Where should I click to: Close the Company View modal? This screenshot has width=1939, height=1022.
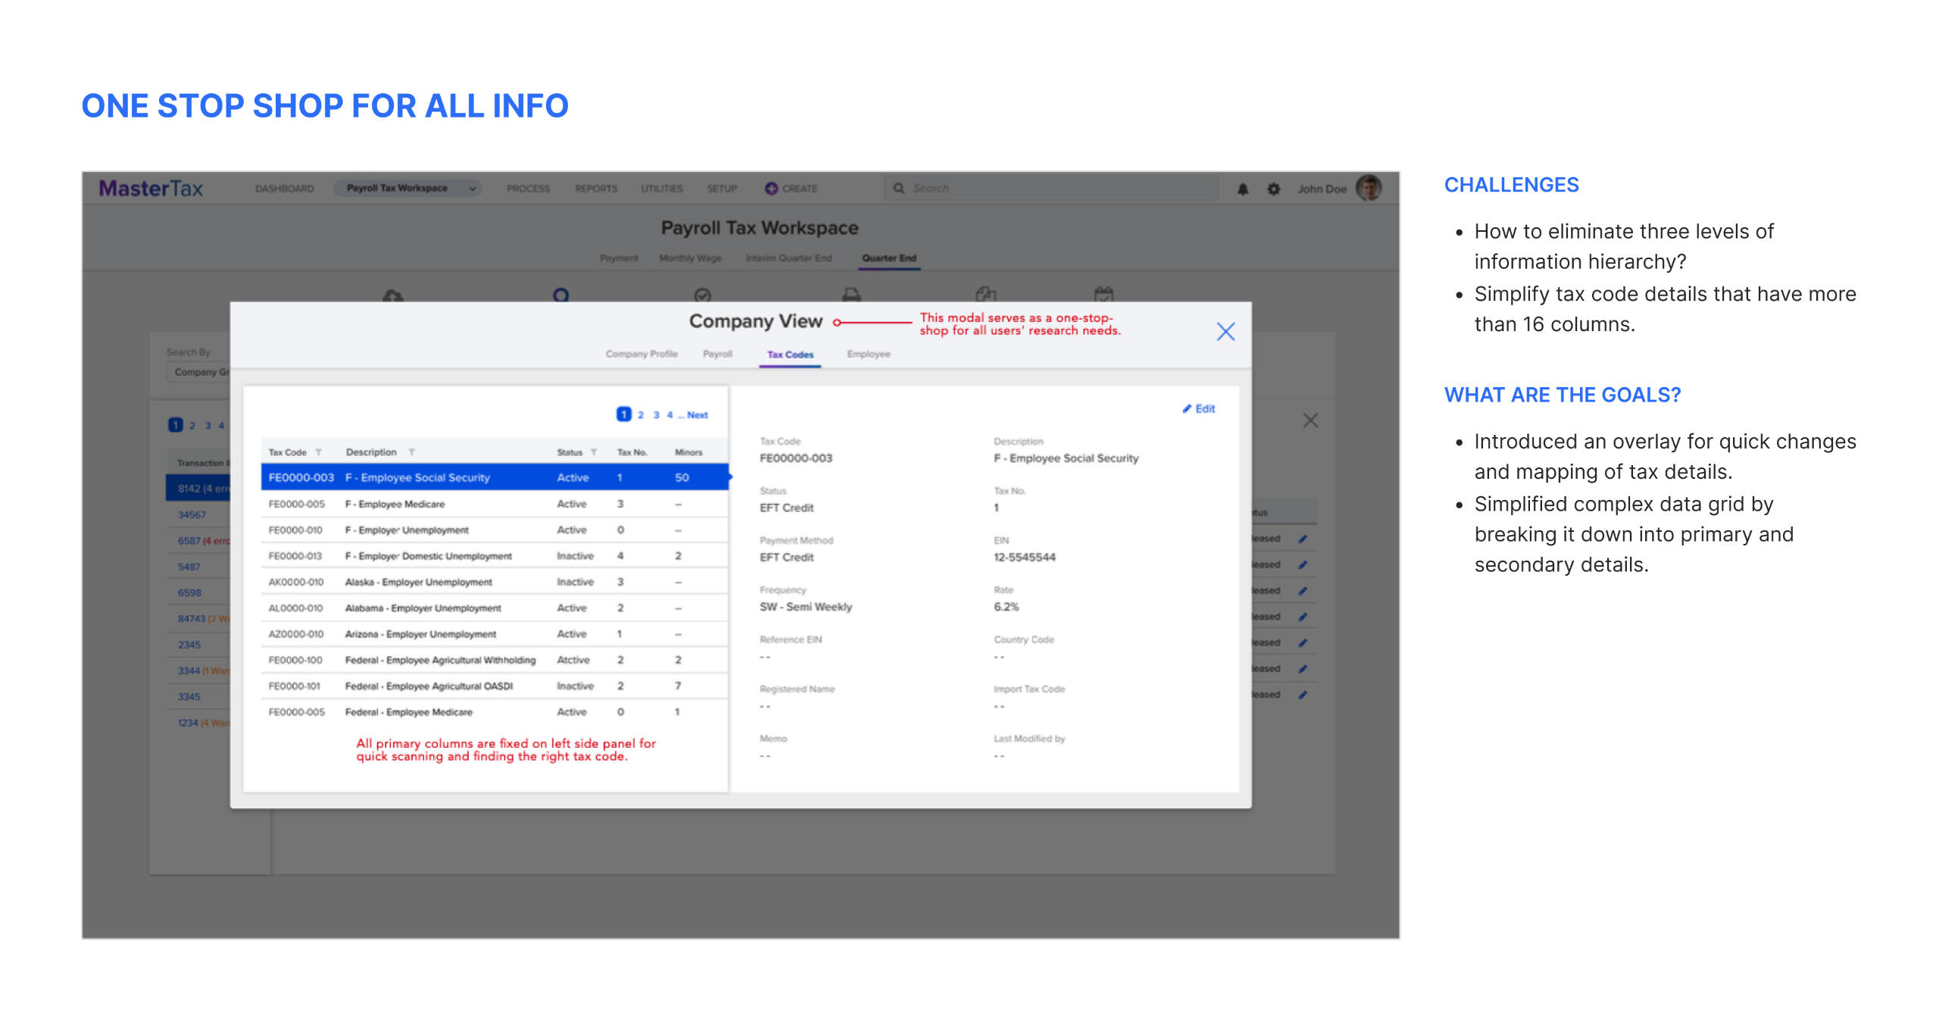click(1226, 332)
